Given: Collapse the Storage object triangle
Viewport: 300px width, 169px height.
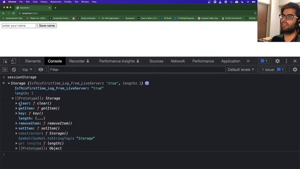Looking at the screenshot, I should point(9,84).
